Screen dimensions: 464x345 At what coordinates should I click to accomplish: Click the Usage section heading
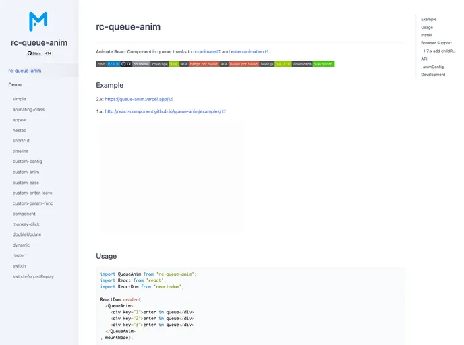coord(107,256)
